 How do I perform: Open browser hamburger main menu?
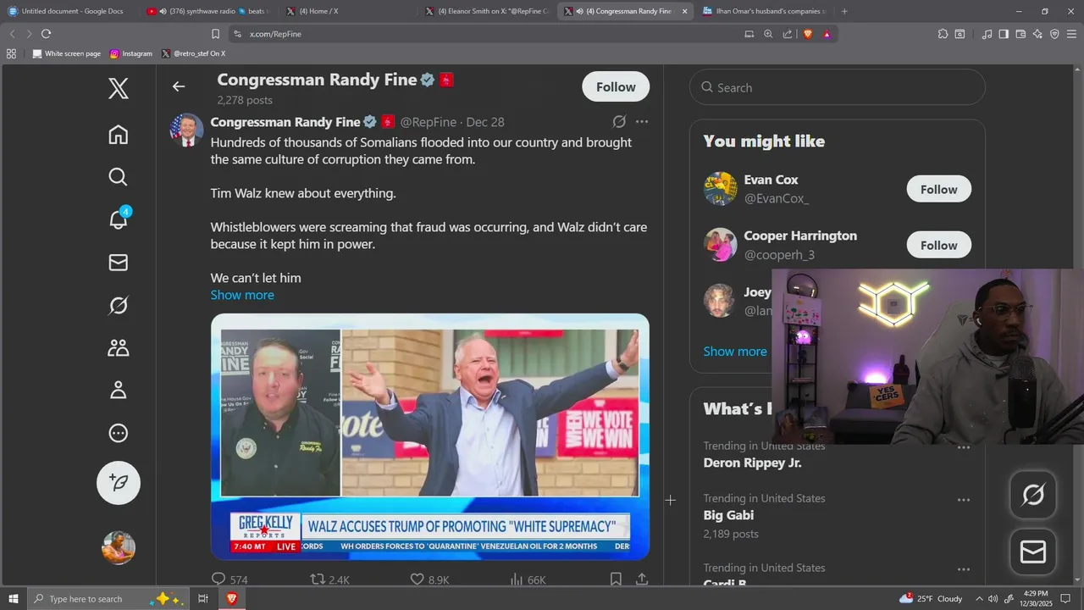click(1071, 34)
